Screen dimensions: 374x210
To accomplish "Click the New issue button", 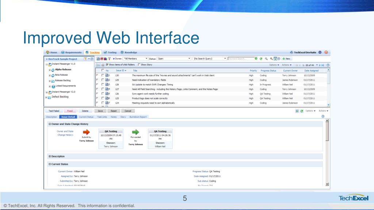I will (286, 59).
